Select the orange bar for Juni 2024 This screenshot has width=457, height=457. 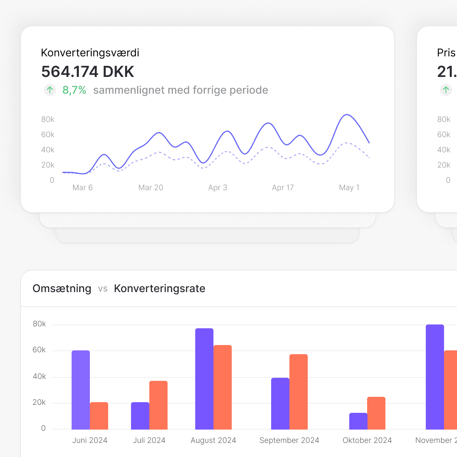tap(99, 416)
